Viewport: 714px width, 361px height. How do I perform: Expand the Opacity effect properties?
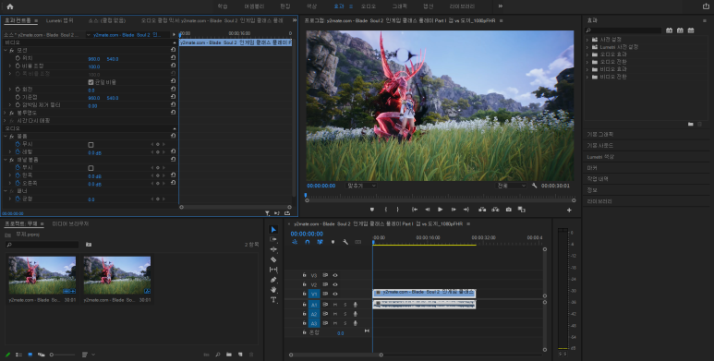[6, 113]
